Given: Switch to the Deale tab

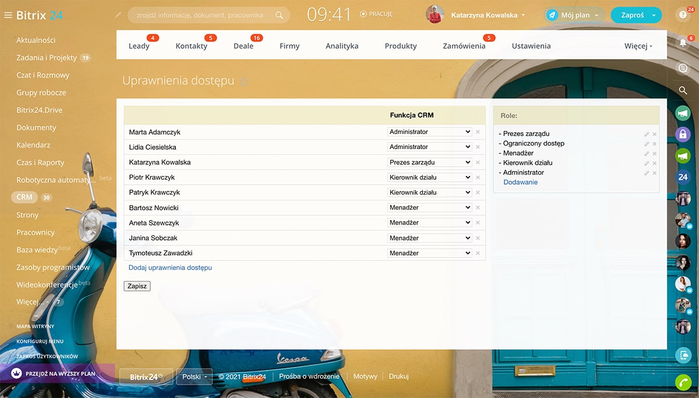Looking at the screenshot, I should coord(243,46).
